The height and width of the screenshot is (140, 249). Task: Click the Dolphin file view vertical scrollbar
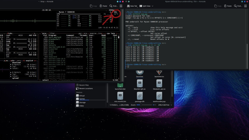point(172,84)
